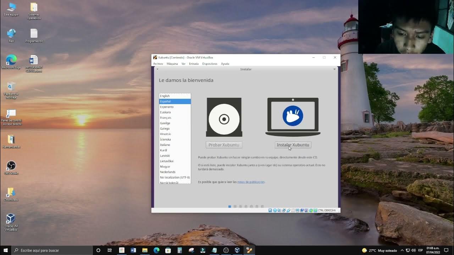This screenshot has width=454, height=255.
Task: Select Kurdî in language list
Action: (175, 150)
